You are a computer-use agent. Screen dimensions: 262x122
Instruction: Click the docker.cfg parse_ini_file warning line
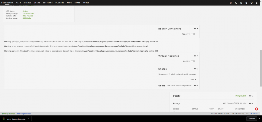(x=81, y=41)
